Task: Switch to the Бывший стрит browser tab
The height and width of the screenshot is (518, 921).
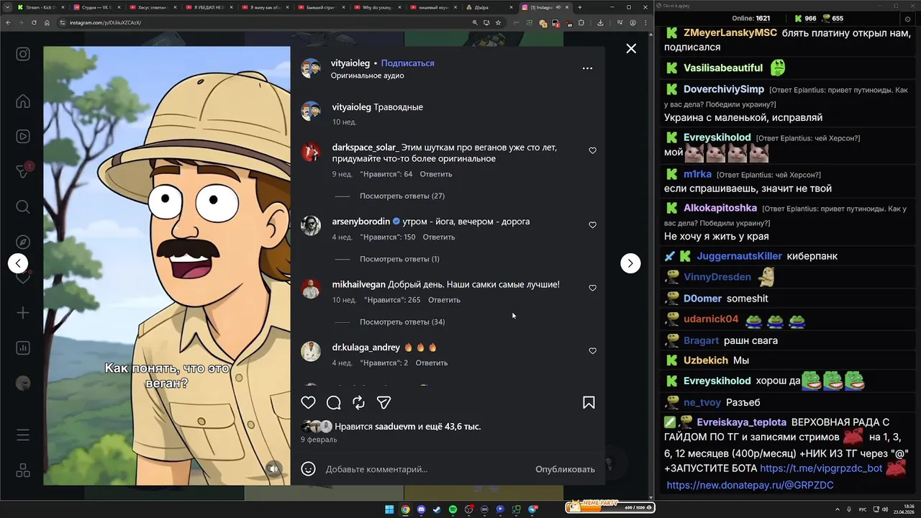Action: [320, 7]
